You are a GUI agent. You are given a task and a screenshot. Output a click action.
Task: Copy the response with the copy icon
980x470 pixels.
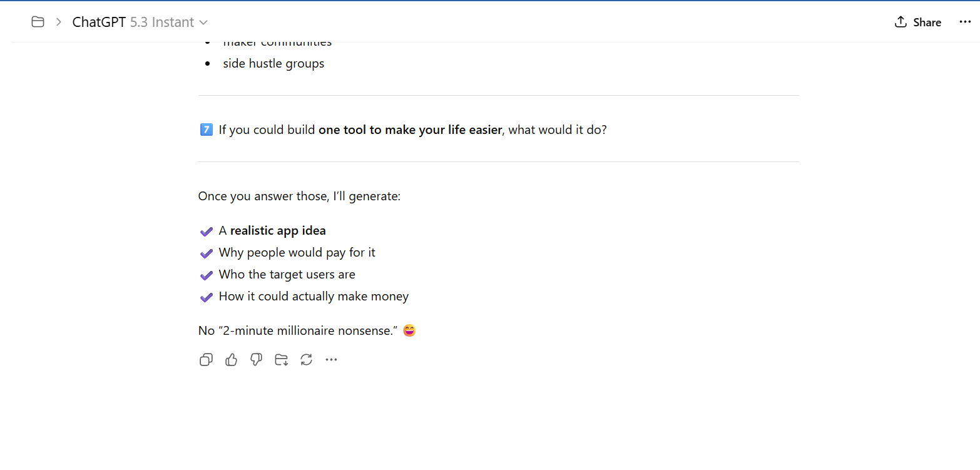tap(206, 359)
